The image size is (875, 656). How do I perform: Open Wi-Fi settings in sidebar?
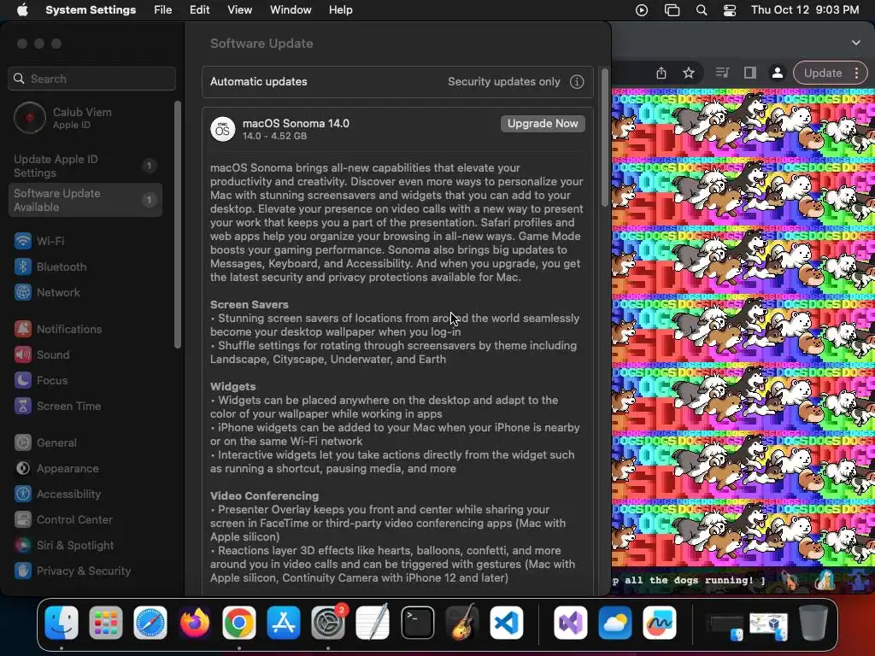[x=39, y=241]
